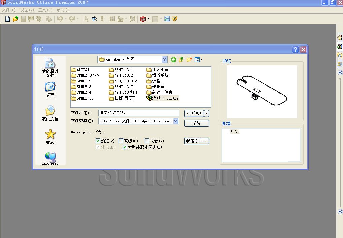Click the 打开 button
The width and height of the screenshot is (343, 238).
pos(194,113)
